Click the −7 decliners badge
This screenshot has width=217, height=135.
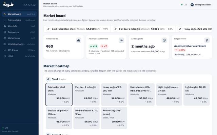pyautogui.click(x=104, y=47)
